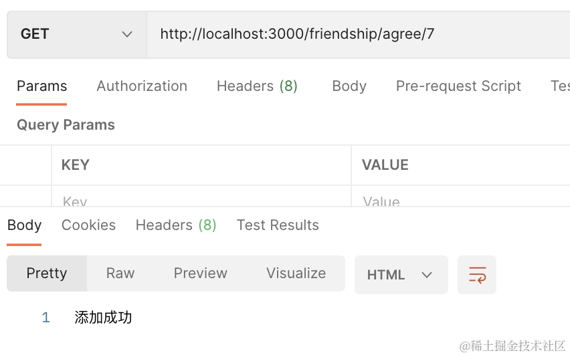Click response line 1 text
The image size is (570, 357).
coord(103,318)
